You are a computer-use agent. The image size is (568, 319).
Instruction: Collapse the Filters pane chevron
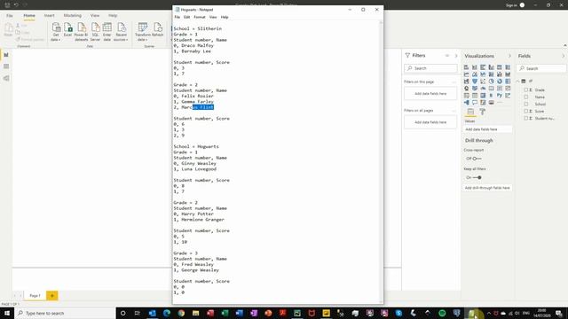pos(456,56)
